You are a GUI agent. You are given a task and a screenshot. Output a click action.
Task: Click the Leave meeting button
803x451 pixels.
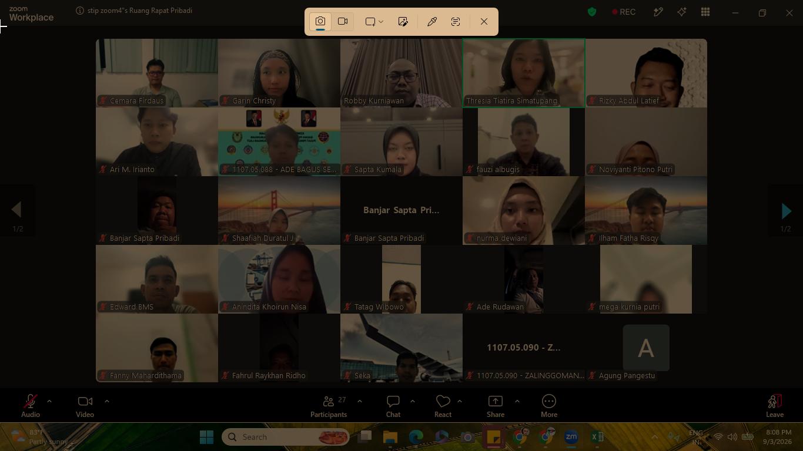[775, 406]
